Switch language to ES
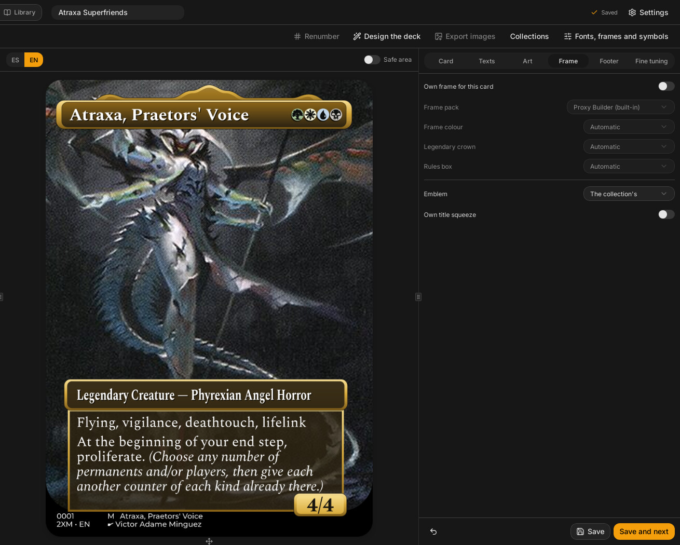Image resolution: width=680 pixels, height=545 pixels. 16,60
